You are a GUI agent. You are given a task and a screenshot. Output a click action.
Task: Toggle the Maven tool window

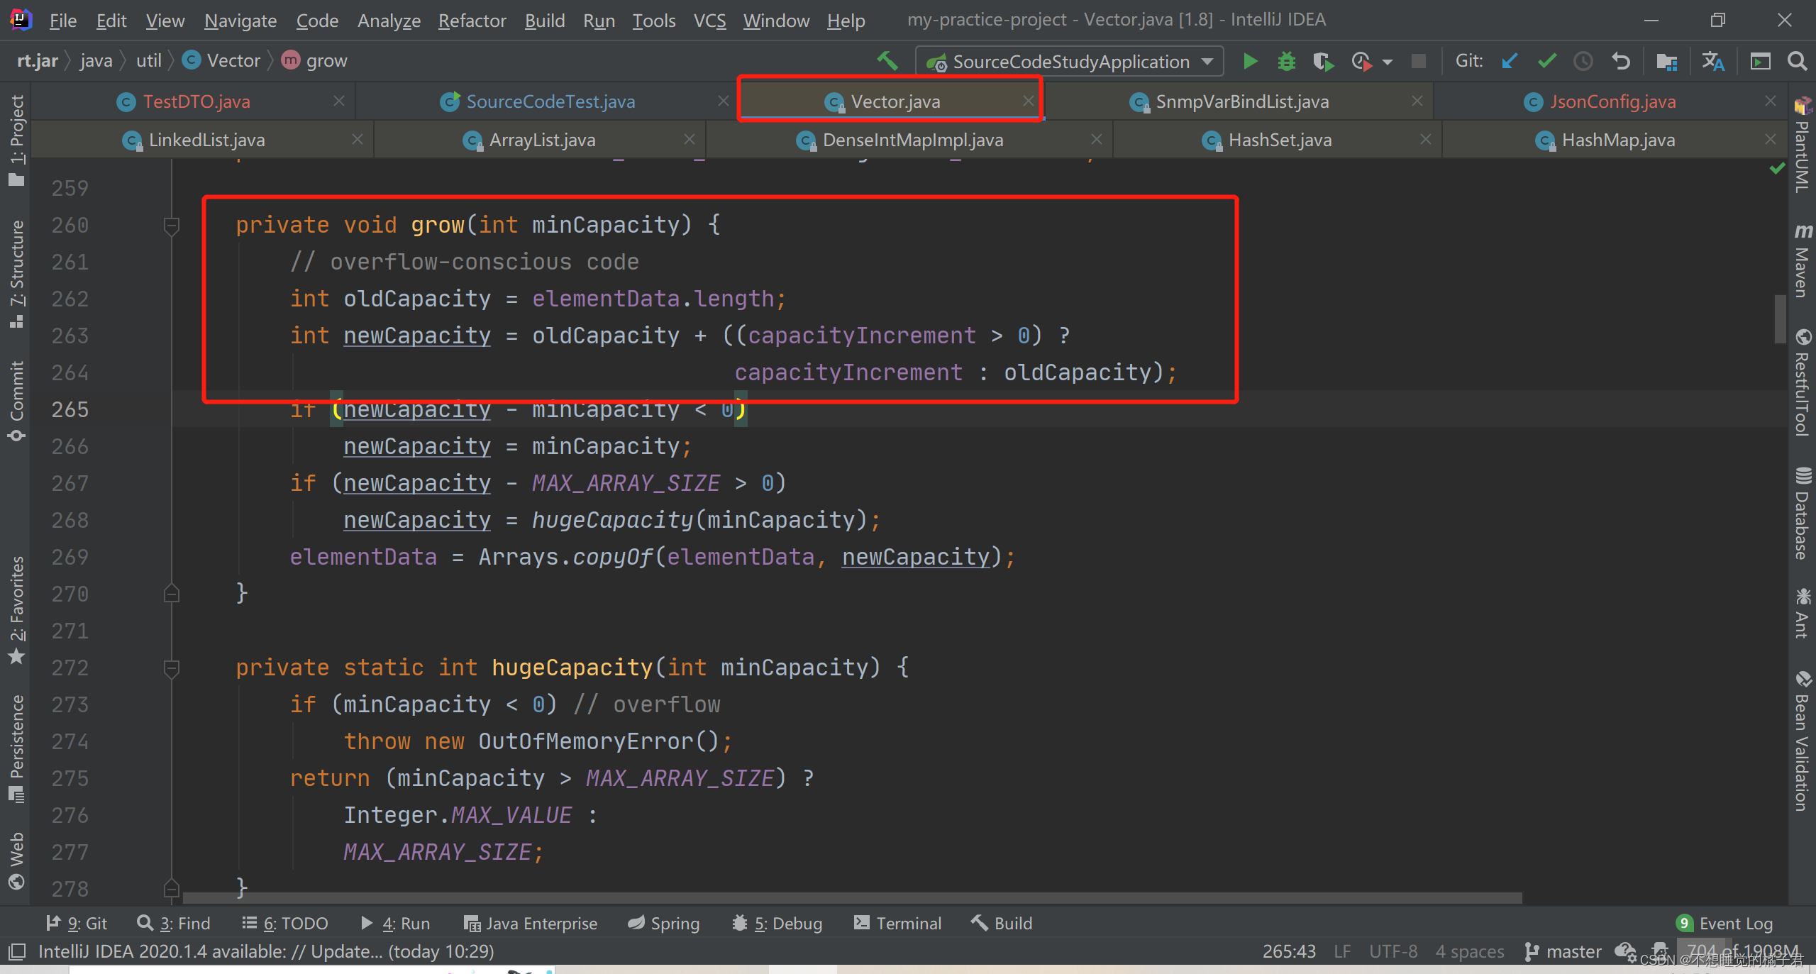[x=1802, y=260]
